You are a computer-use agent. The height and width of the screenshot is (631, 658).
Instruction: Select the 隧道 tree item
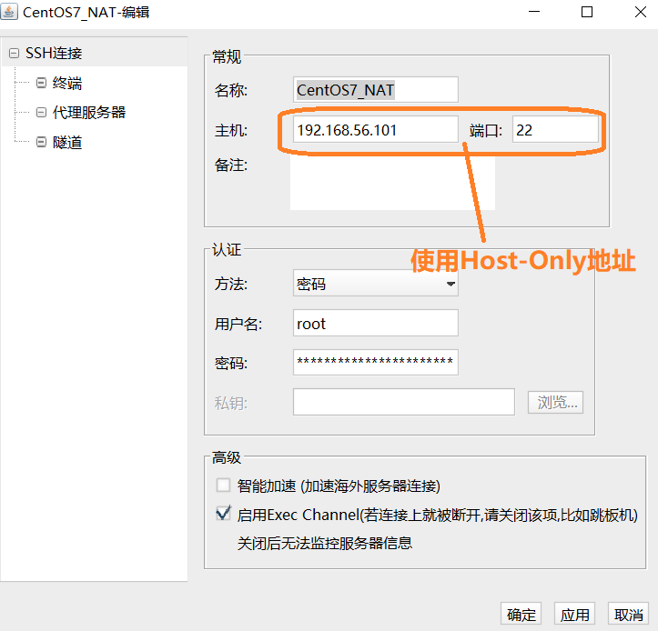coord(66,142)
